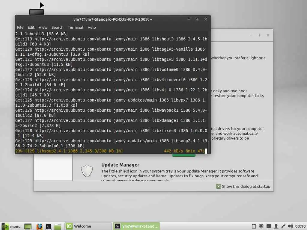Image resolution: width=307 pixels, height=230 pixels.
Task: Click the user tray icon
Action: (x=276, y=226)
